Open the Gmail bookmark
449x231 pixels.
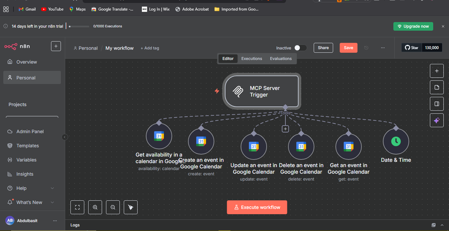[x=27, y=9]
